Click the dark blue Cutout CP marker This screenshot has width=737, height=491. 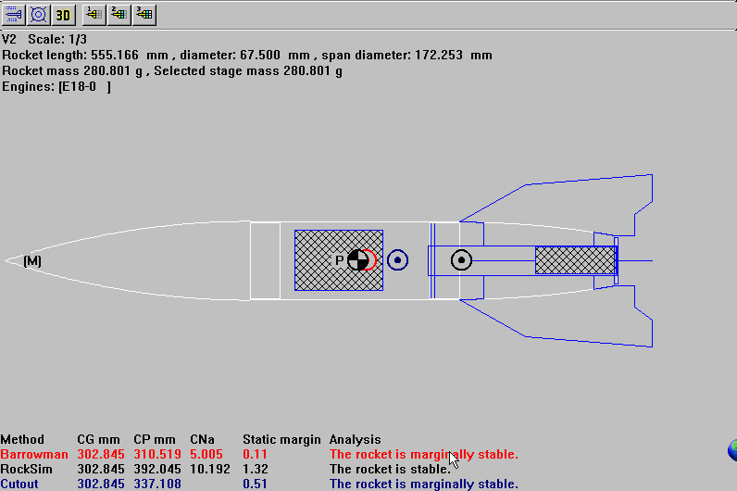coord(397,260)
